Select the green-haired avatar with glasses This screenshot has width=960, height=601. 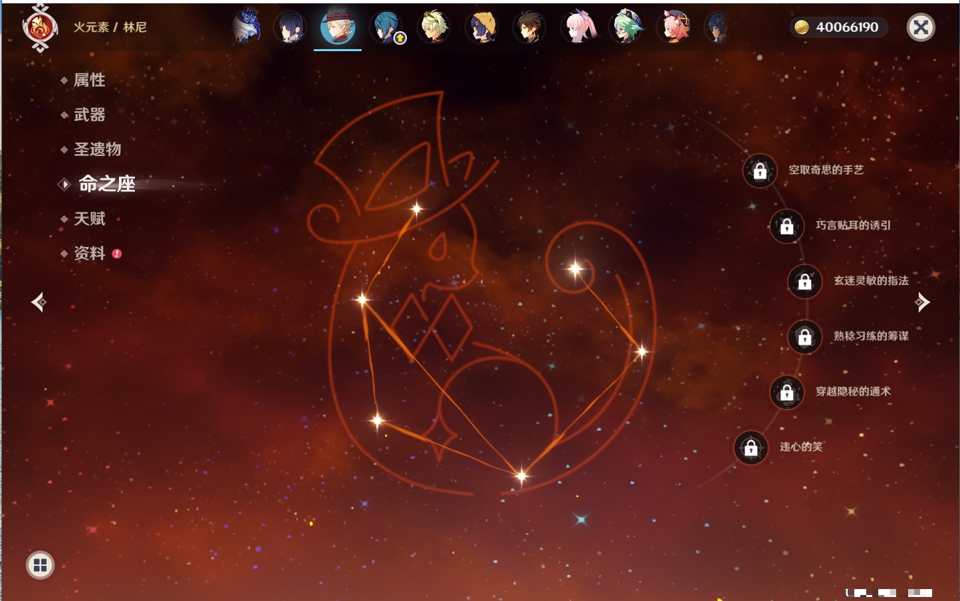click(x=626, y=27)
